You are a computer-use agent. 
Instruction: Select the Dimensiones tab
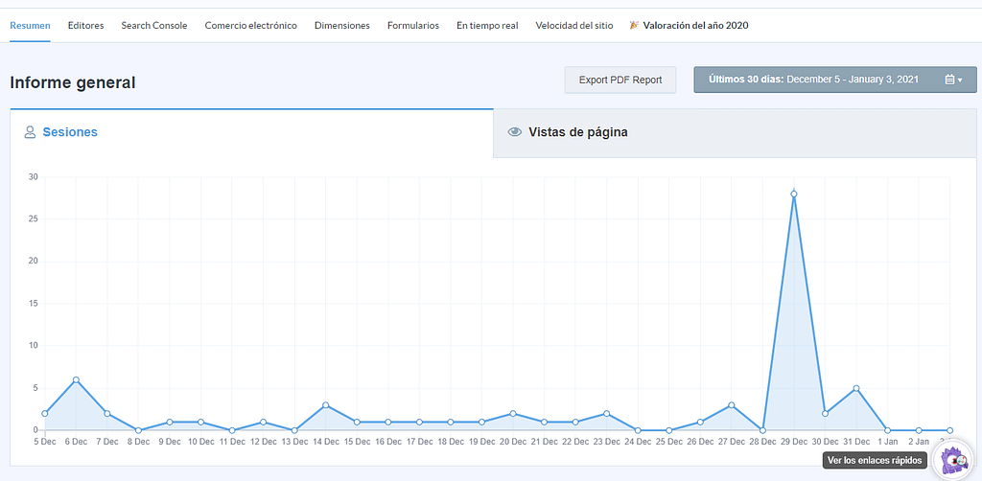[x=342, y=26]
